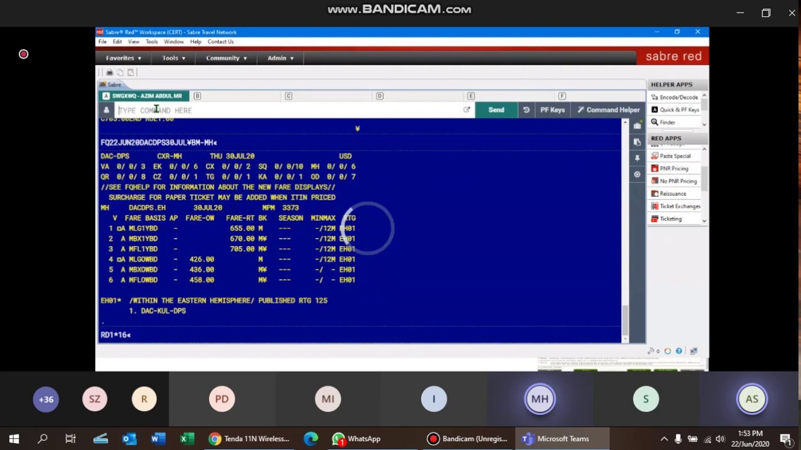The image size is (801, 450).
Task: Click the command history icon
Action: (x=526, y=110)
